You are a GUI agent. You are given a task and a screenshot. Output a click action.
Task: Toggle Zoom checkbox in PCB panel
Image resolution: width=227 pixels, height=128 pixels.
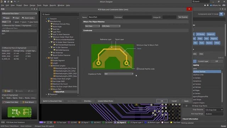tap(21, 22)
